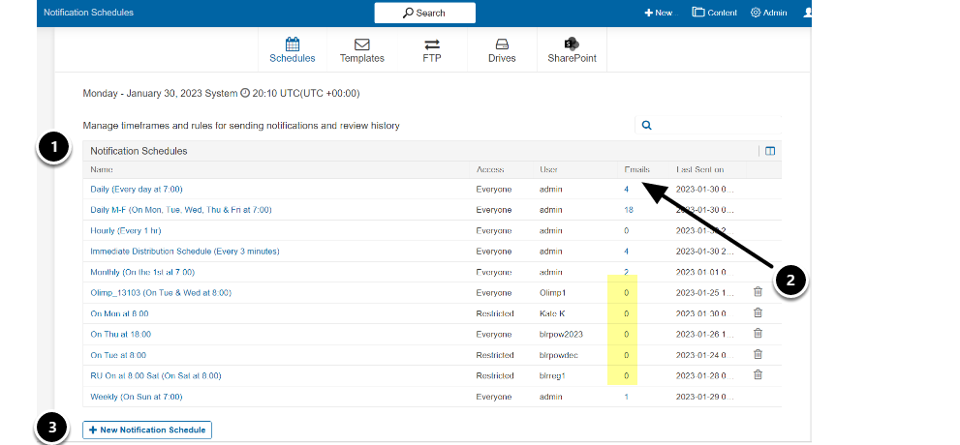
Task: Open the Daily (Every day at 7:00) schedule
Action: pos(136,190)
